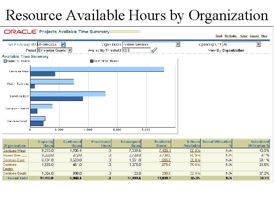Sort by Actual Utilization % column header
Image resolution: width=274 pixels, height=205 pixels.
click(217, 143)
